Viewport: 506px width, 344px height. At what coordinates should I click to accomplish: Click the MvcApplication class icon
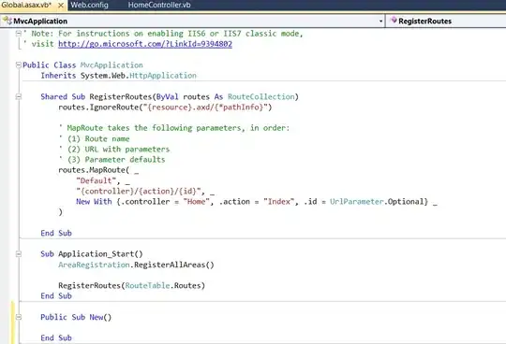(x=7, y=21)
